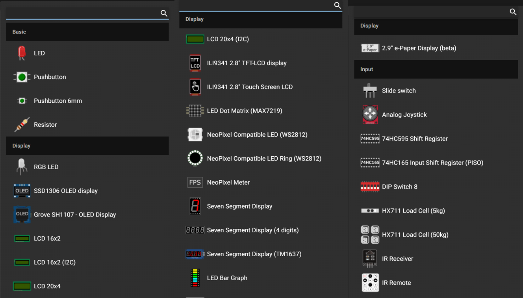Add the LCD 16x2 (I2C) component
523x298 pixels.
[55, 262]
